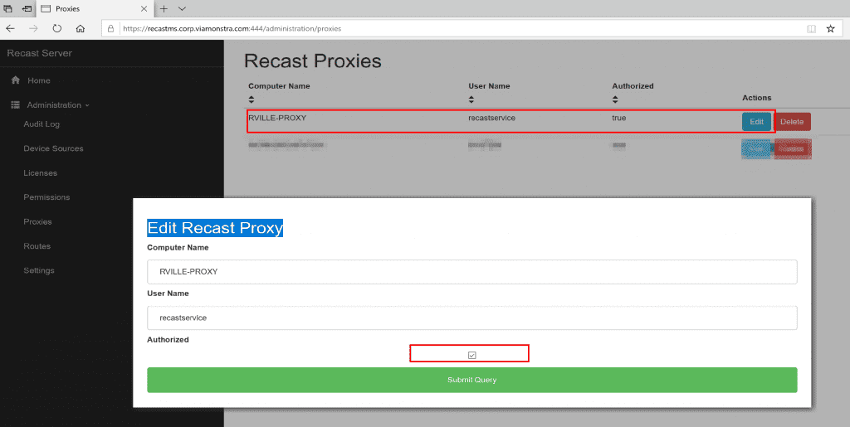This screenshot has height=427, width=850.
Task: Click the browser back arrow
Action: click(x=10, y=28)
